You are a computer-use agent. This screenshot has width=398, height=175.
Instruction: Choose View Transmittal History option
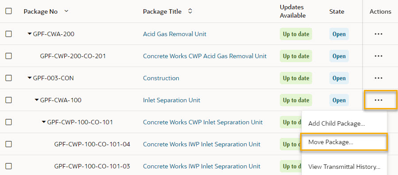[344, 167]
